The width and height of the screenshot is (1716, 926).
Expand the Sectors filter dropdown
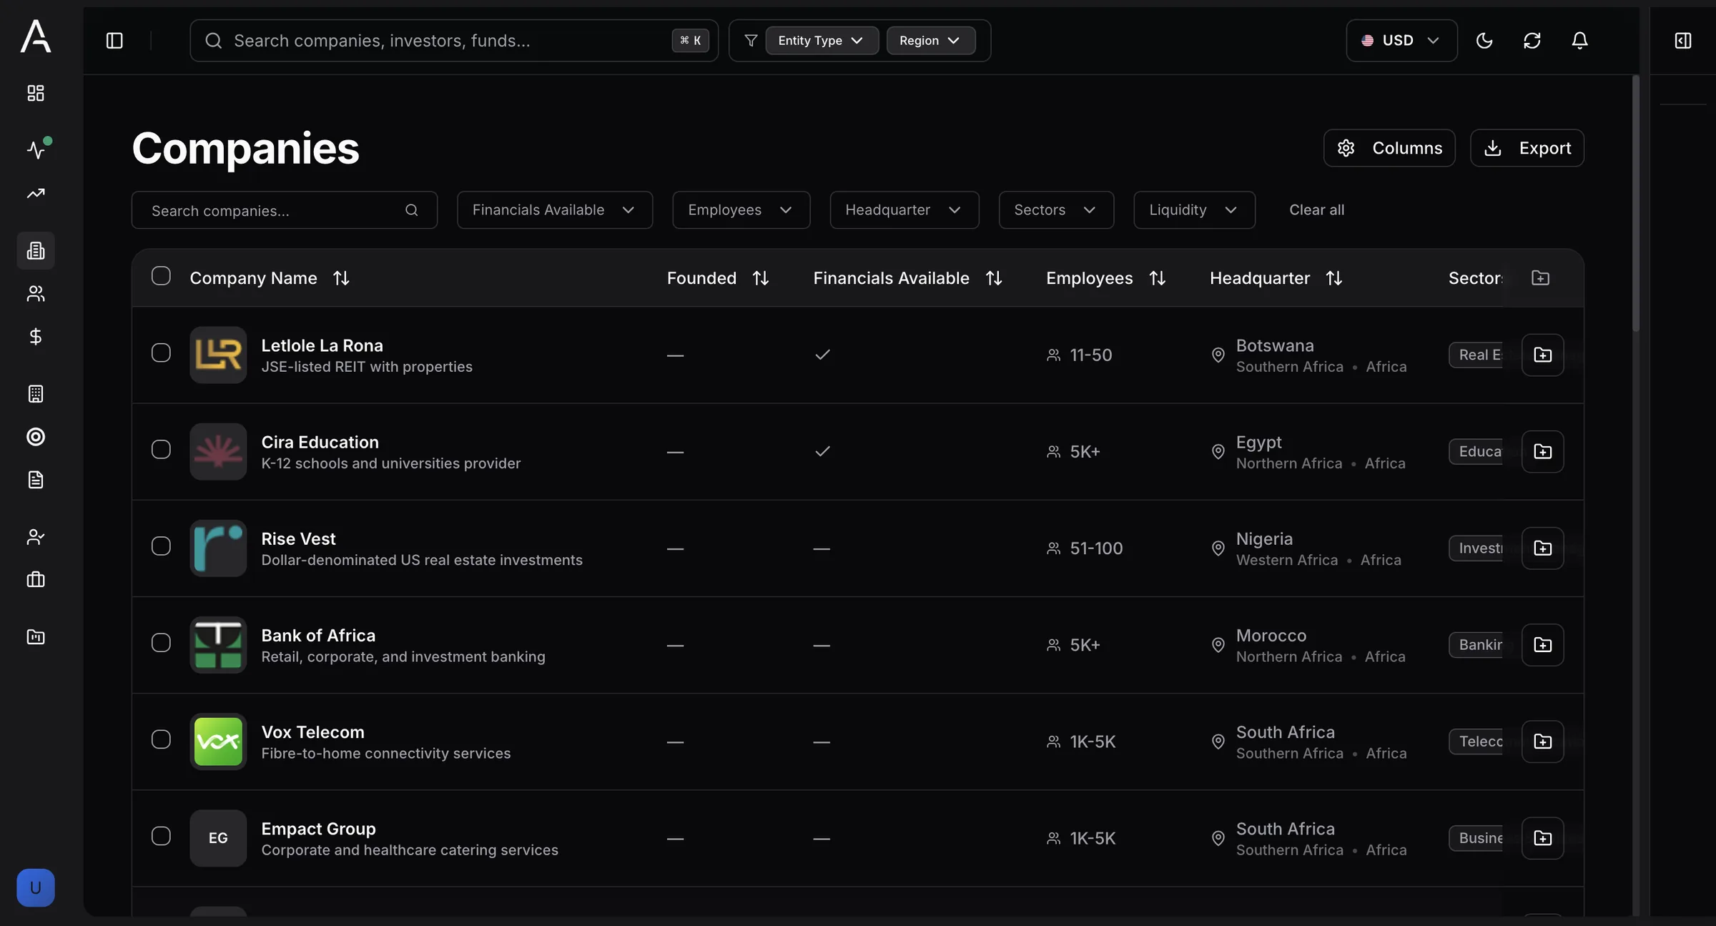point(1056,210)
